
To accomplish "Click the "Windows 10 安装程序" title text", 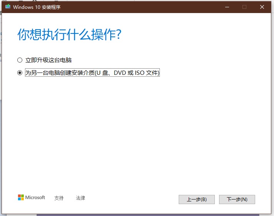I will pos(37,7).
